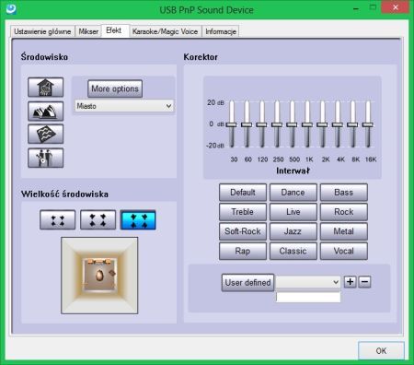Close the USB PnP Sound Device window
The width and height of the screenshot is (414, 365).
[x=396, y=7]
